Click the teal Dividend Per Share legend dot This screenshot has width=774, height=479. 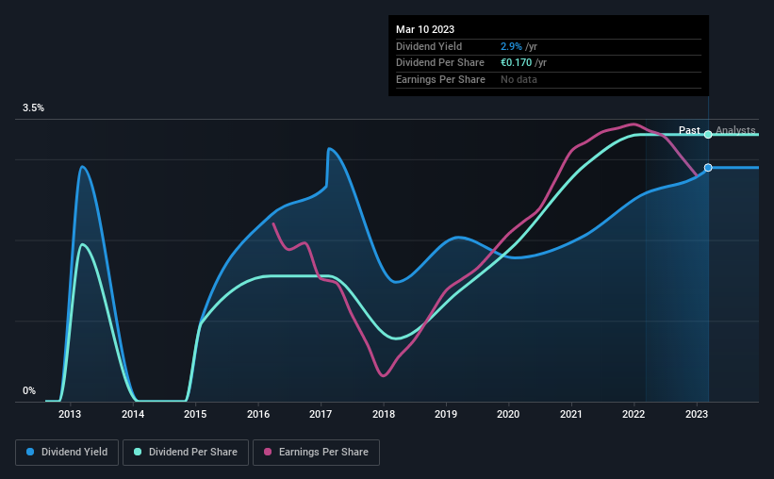(x=138, y=452)
